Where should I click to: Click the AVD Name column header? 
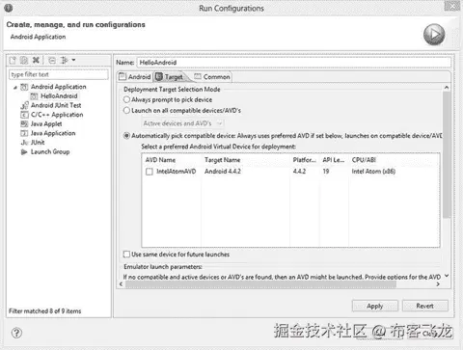click(x=172, y=160)
